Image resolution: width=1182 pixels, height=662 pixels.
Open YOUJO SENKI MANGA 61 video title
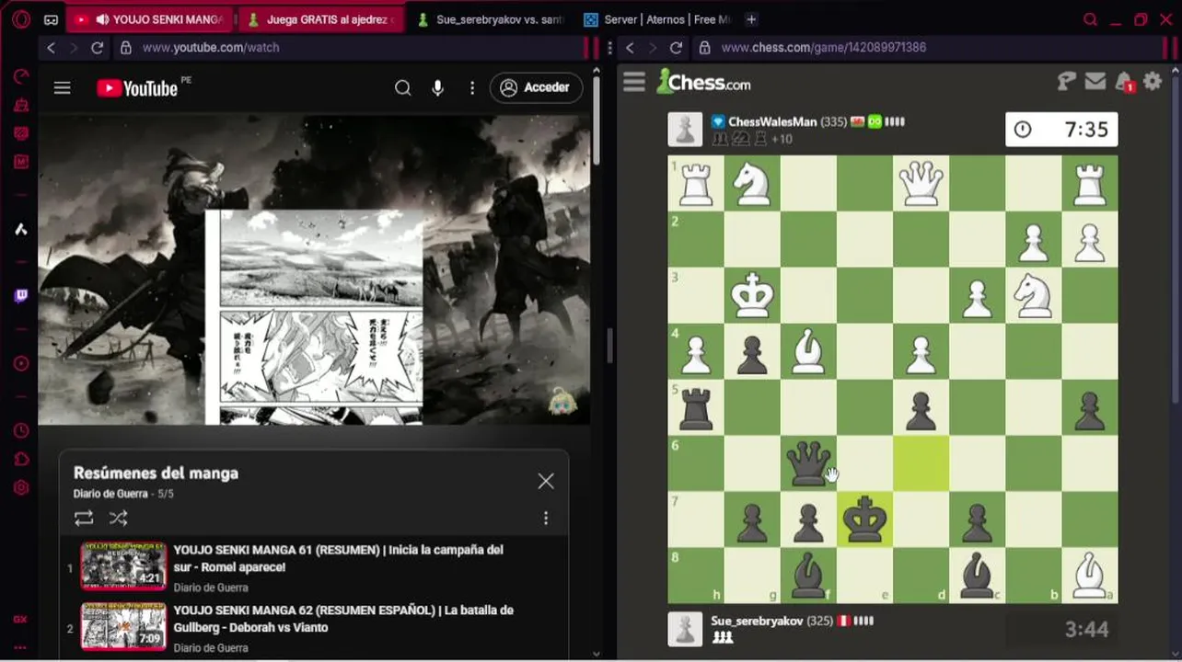click(x=338, y=558)
